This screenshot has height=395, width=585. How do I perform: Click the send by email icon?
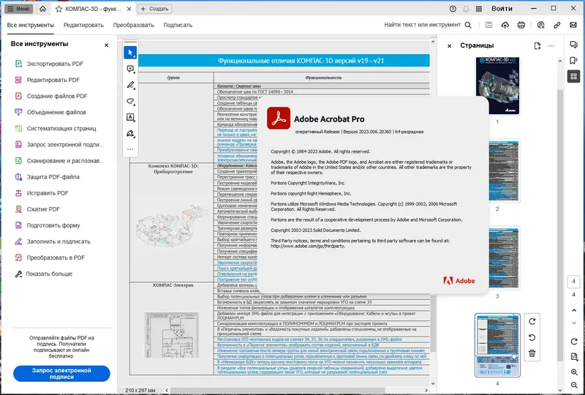(573, 25)
